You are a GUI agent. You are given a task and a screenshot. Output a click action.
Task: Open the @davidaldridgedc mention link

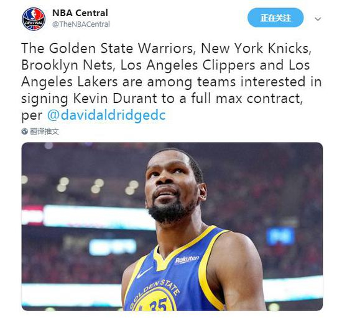click(x=106, y=115)
